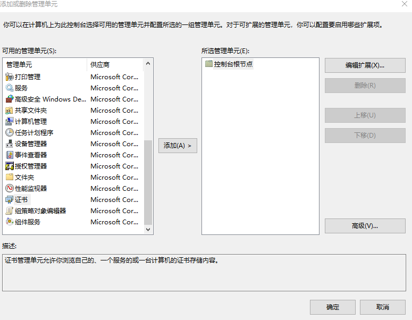Click the 计算机管理 icon
Screen dimensions: 412x320
click(10, 121)
